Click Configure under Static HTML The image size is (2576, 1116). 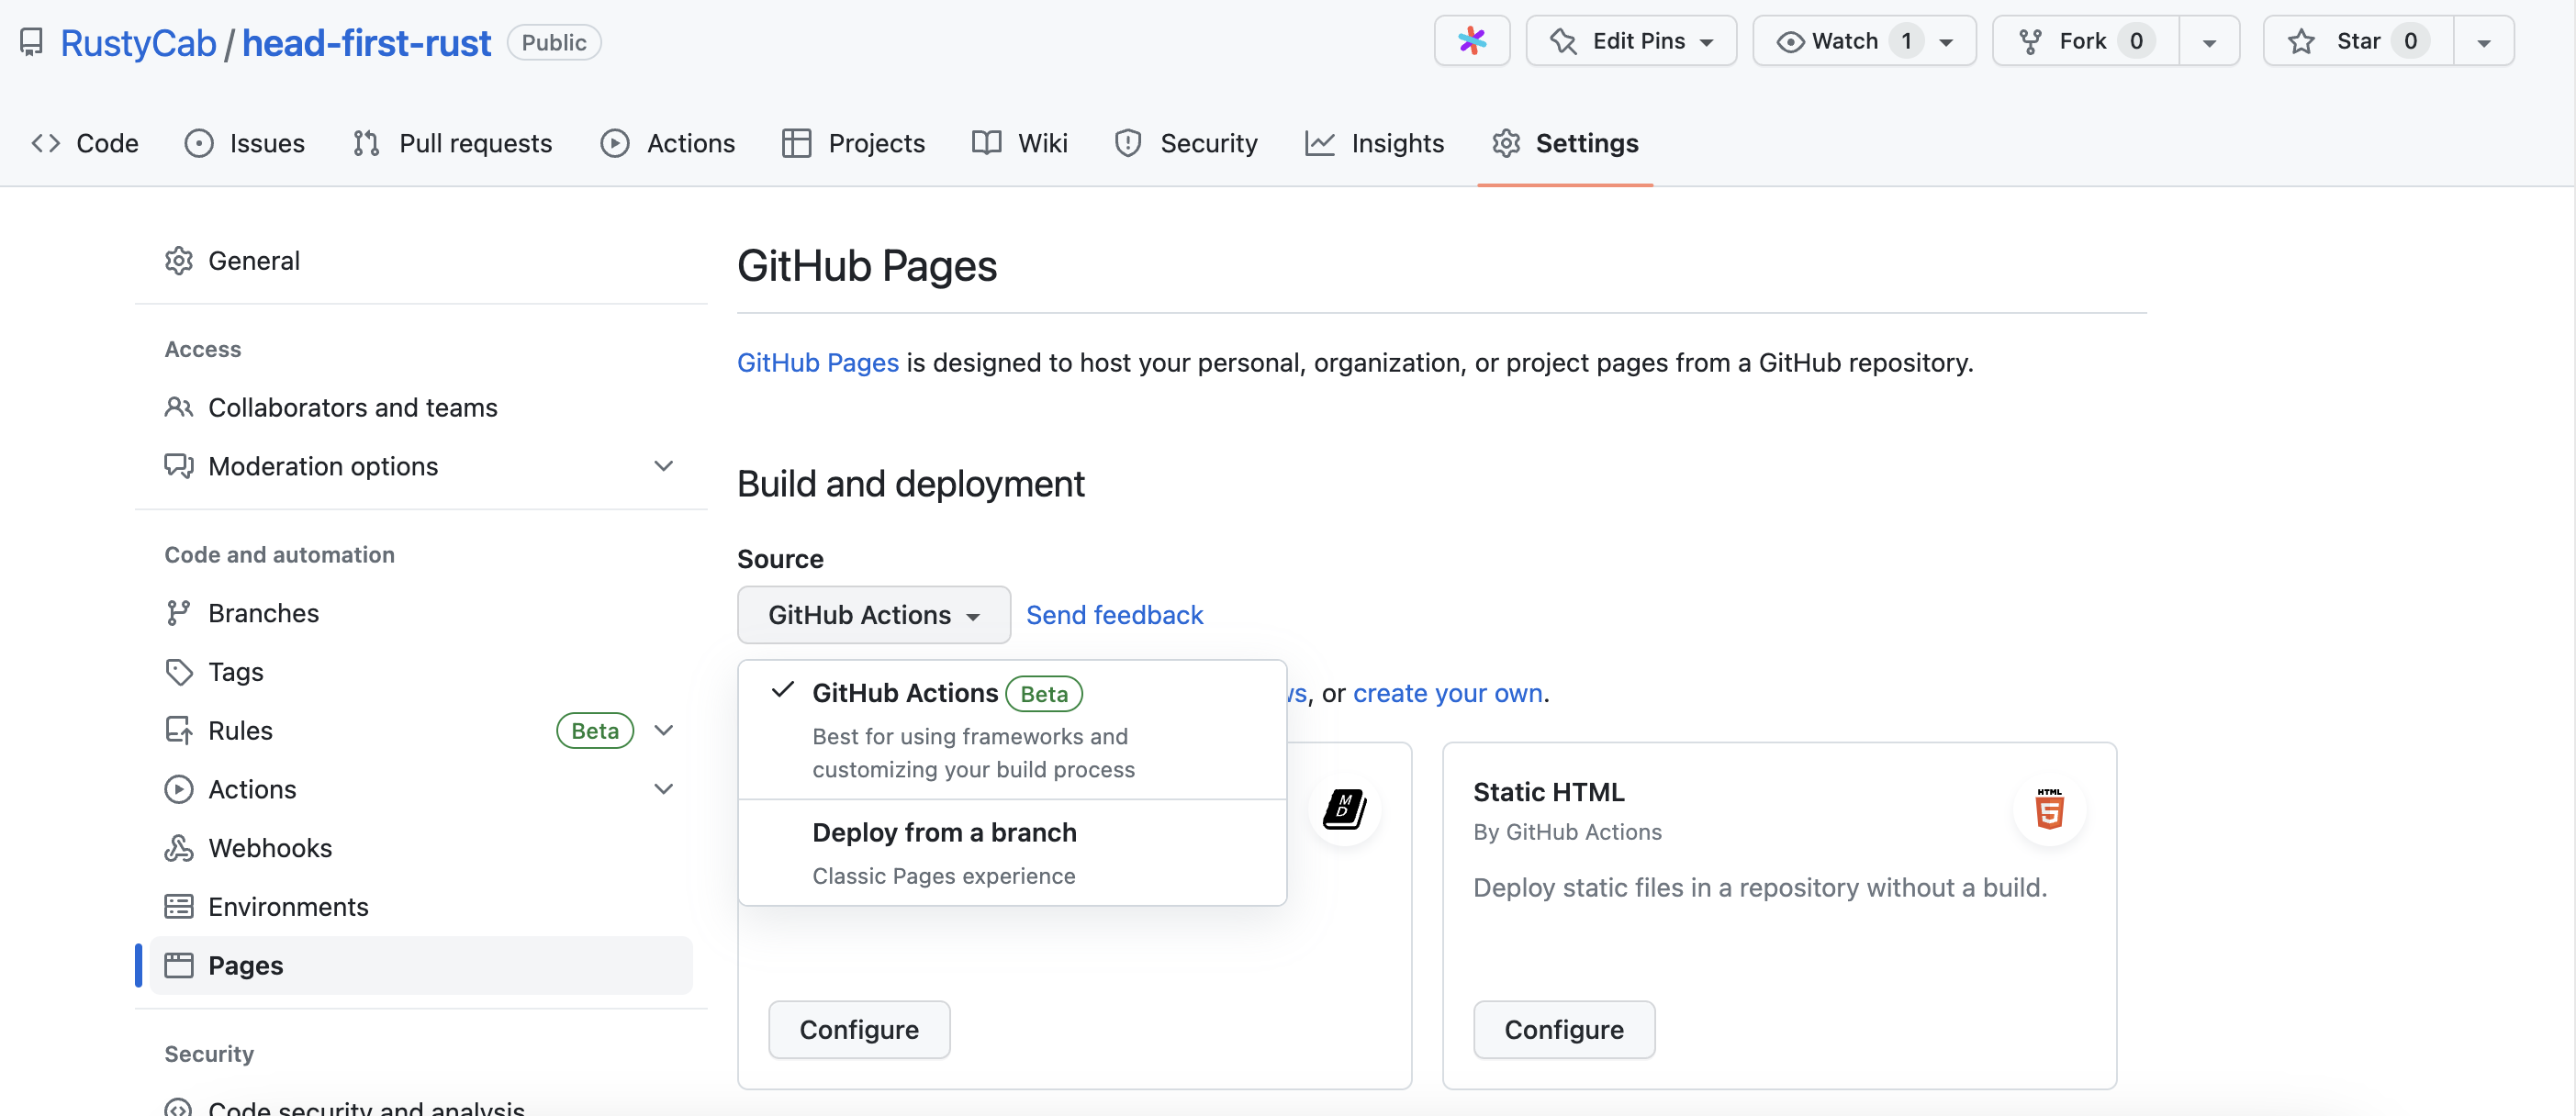(1563, 1029)
